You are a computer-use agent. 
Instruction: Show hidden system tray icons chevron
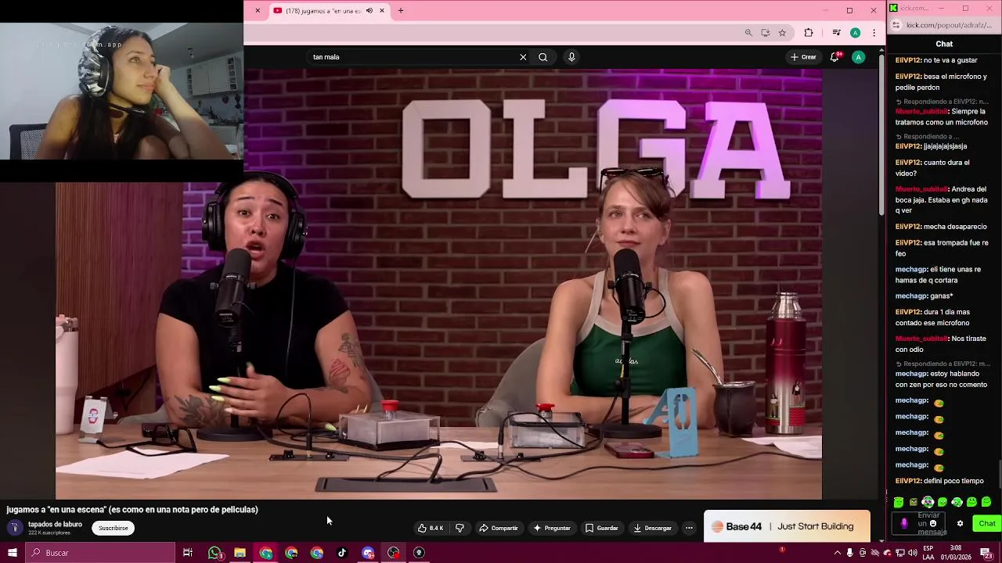tap(838, 553)
